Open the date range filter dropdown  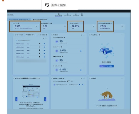(19, 19)
